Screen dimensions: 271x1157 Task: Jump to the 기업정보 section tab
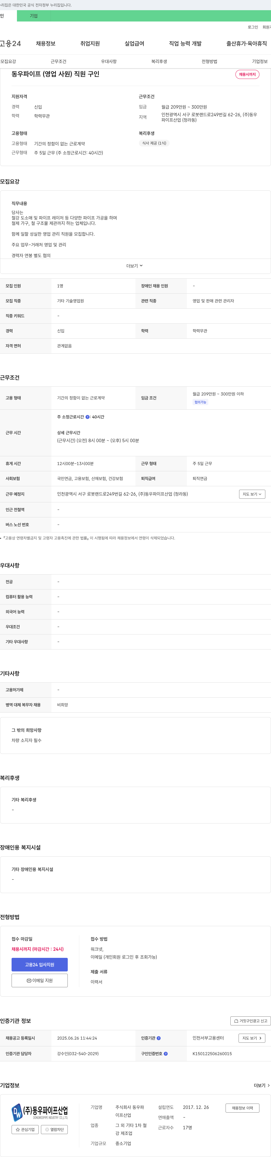tap(260, 62)
